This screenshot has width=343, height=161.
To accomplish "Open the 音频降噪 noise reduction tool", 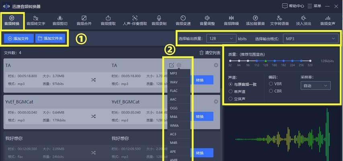I will (231, 21).
